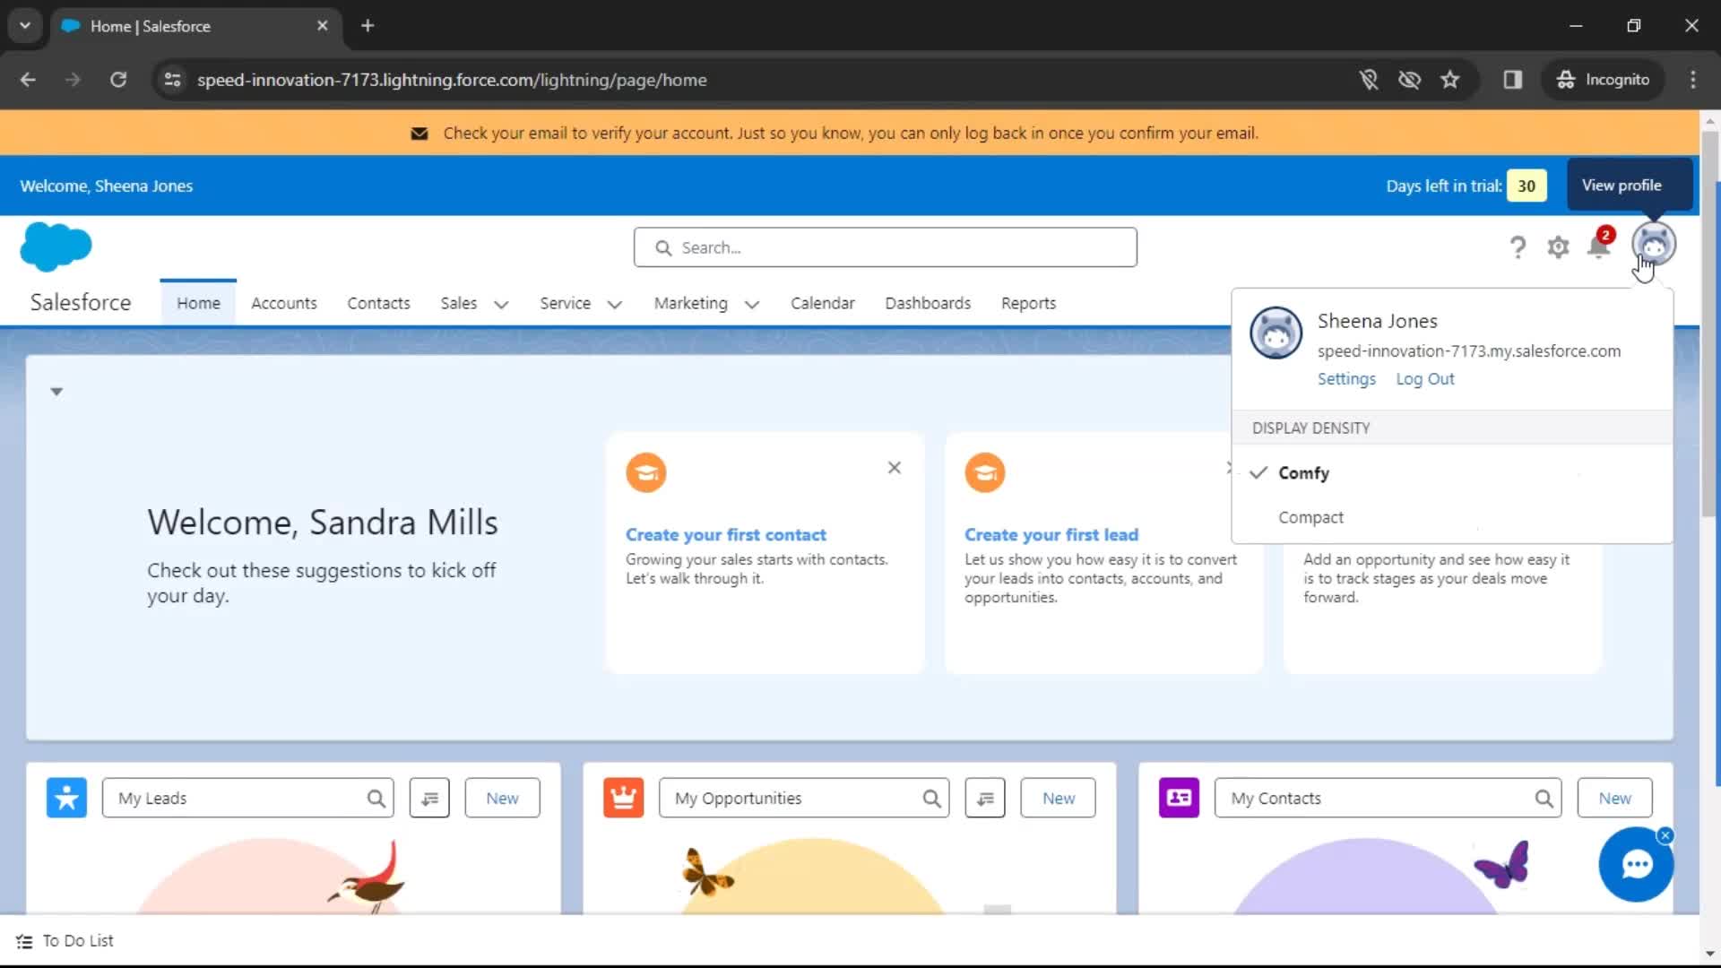Screen dimensions: 1721x968
Task: Click the My Opportunities crown icon
Action: click(623, 798)
